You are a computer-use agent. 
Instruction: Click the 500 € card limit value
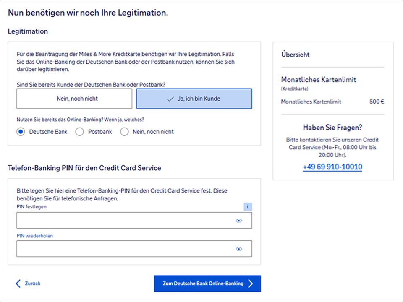[x=377, y=102]
